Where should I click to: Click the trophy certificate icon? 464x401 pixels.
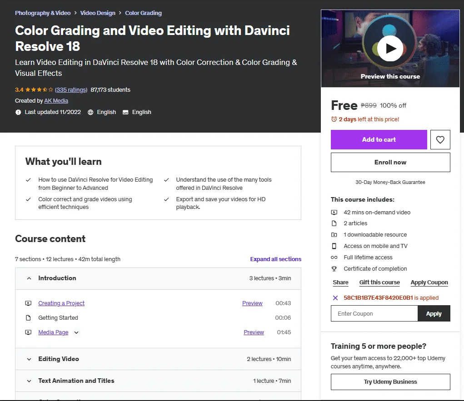coord(334,268)
